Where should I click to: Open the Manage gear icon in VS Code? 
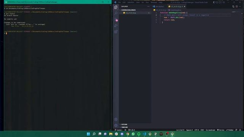click(116, 126)
